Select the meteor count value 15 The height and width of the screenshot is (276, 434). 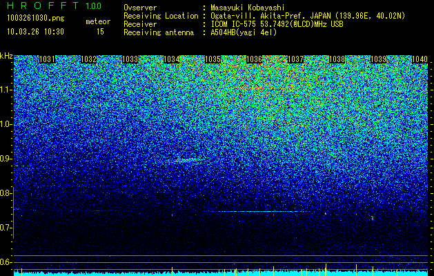click(x=100, y=31)
